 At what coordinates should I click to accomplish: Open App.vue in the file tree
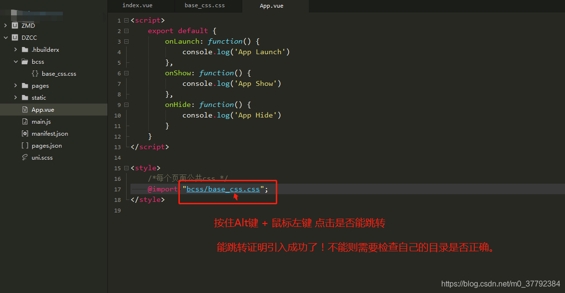tap(43, 109)
